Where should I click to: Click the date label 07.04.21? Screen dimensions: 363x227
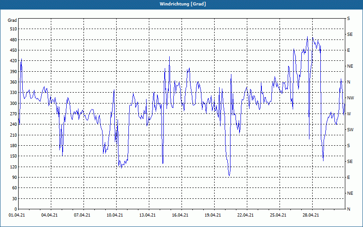(82, 215)
